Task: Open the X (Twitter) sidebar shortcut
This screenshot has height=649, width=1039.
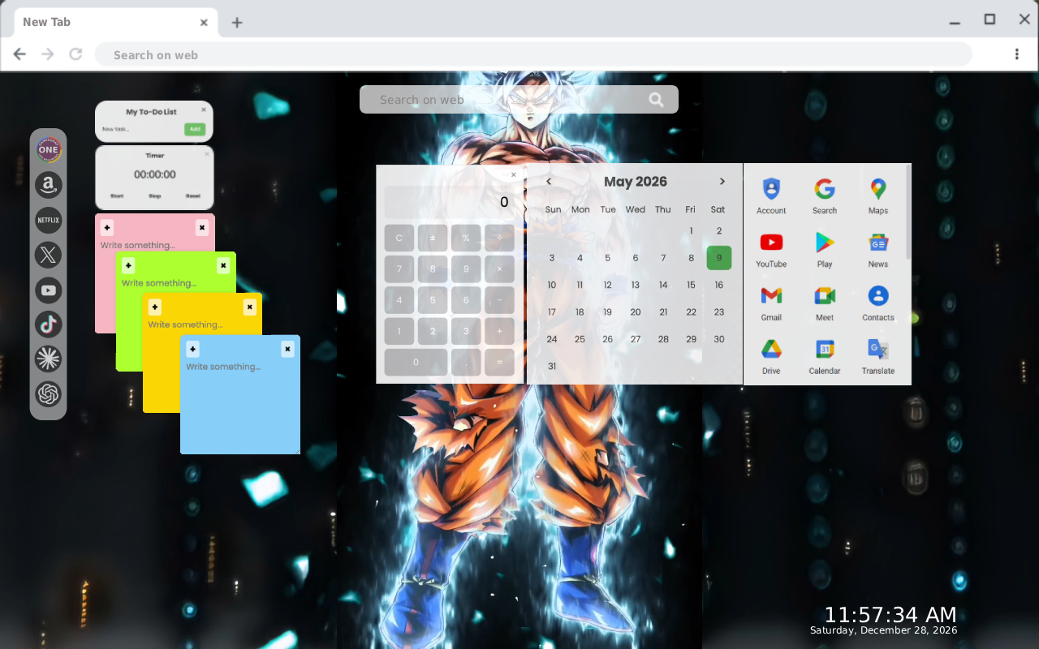Action: click(48, 255)
